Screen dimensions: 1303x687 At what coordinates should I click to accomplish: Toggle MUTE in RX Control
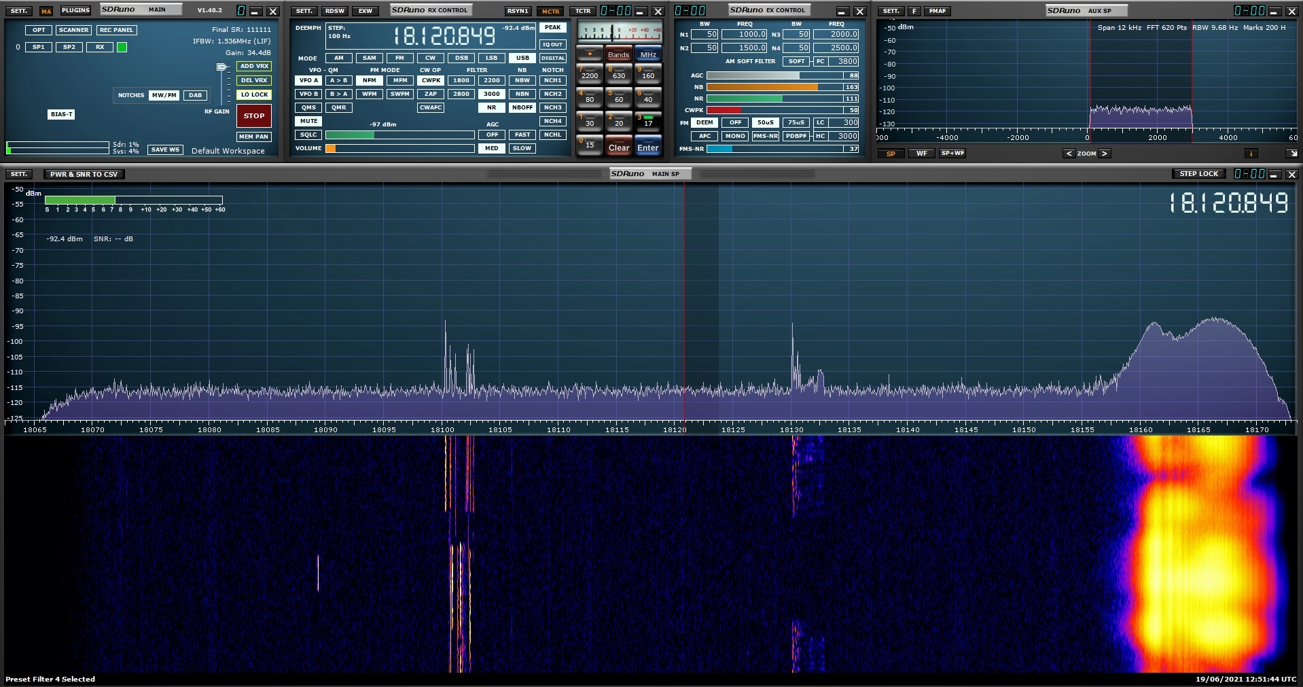307,121
